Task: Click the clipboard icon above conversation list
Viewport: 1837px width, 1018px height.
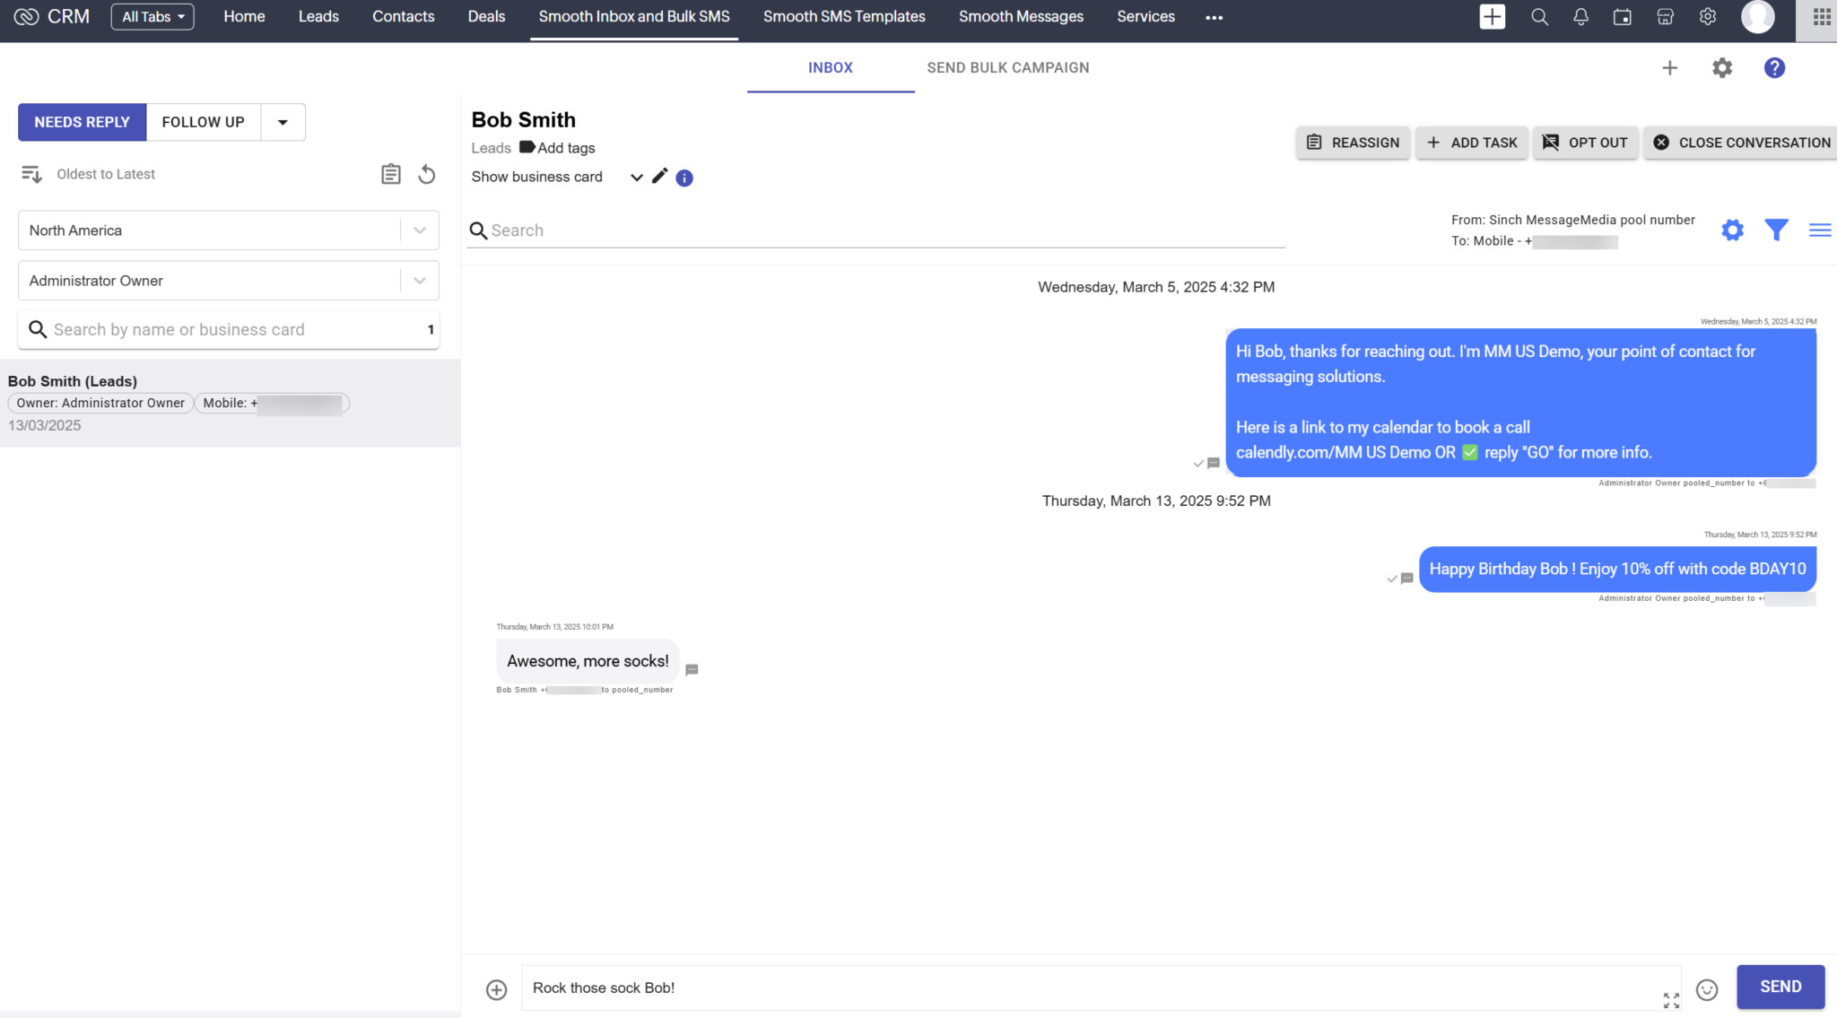Action: (391, 173)
